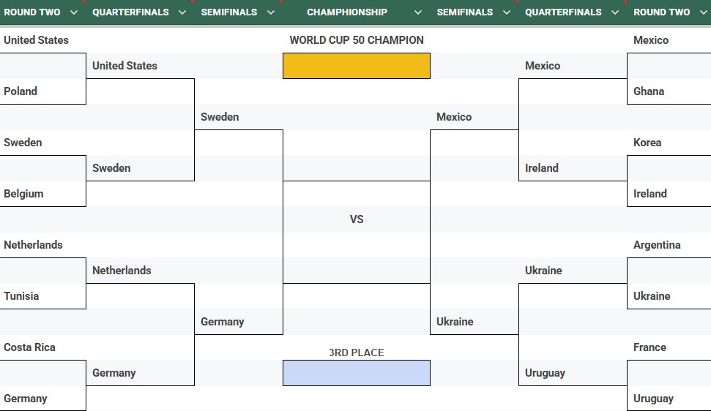
Task: Open left ROUND TWO filter dropdown arrow
Action: [x=73, y=12]
